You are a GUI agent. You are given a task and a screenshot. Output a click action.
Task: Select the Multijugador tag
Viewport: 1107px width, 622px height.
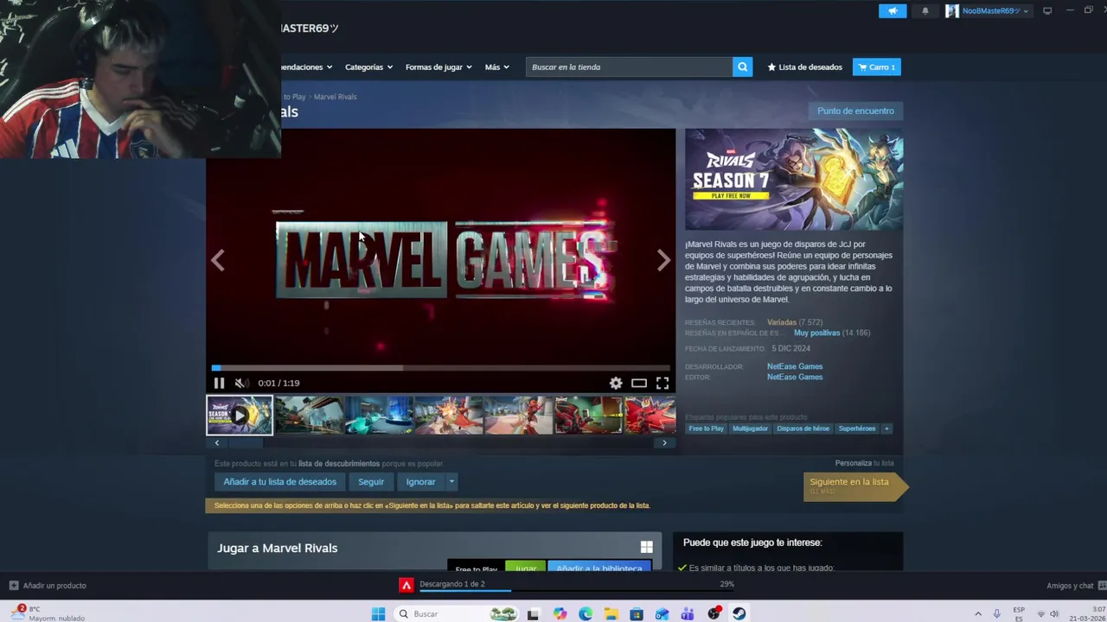[x=750, y=428]
